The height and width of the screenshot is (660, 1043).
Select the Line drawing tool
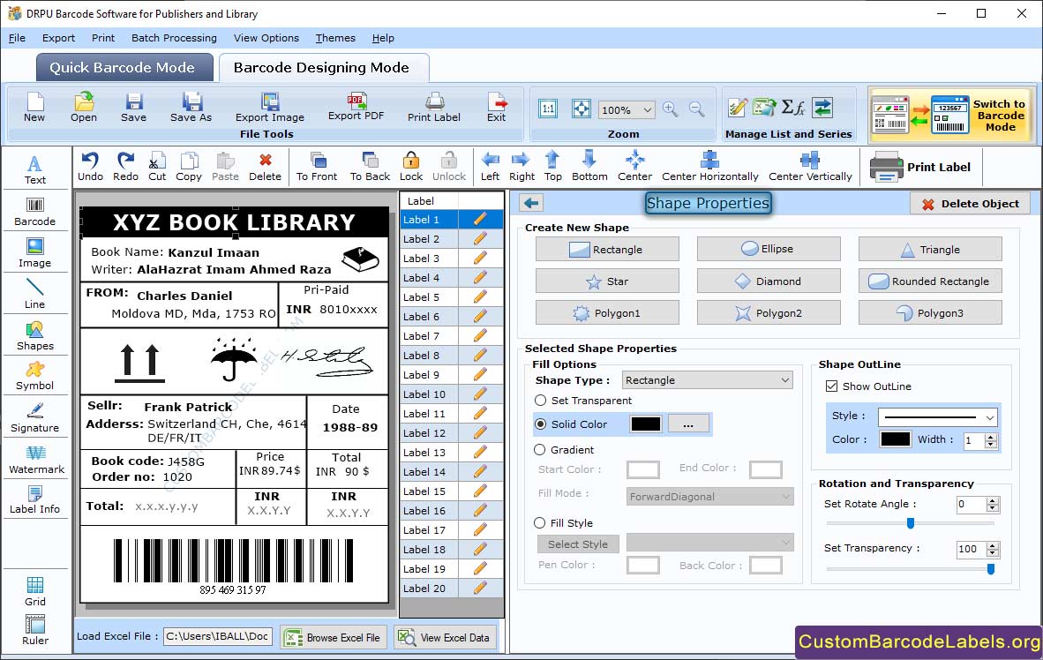click(34, 294)
